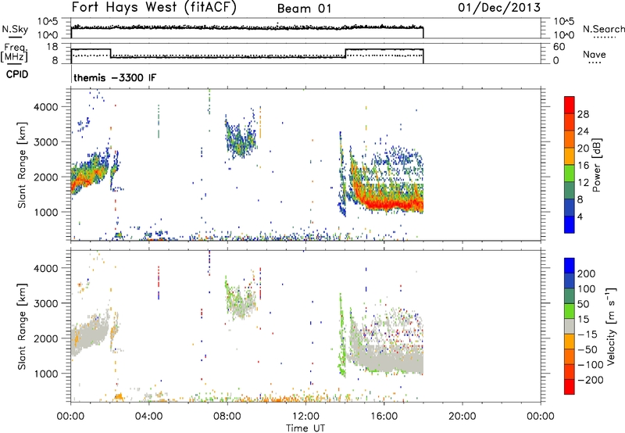Pick the dark blue top velocity color segment
Viewport: 625px width, 433px height.
(570, 266)
